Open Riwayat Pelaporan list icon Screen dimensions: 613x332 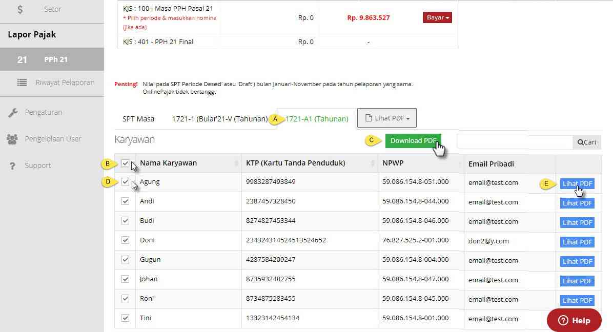22,82
